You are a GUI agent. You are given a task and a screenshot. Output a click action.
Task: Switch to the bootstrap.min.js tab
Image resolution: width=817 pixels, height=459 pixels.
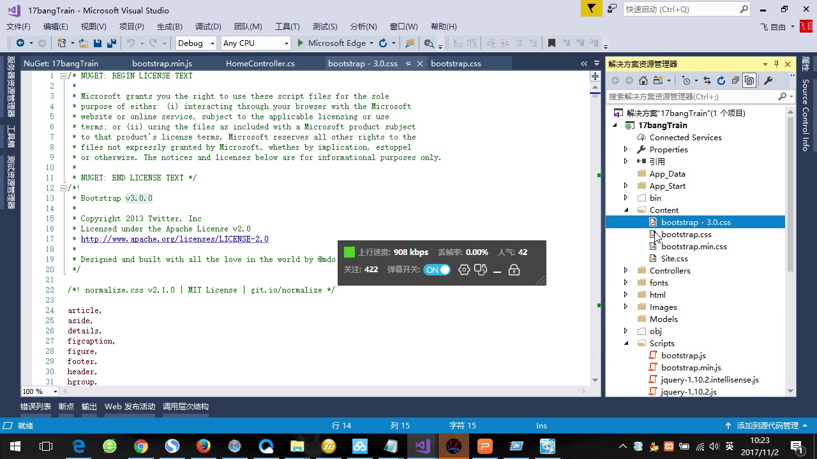[x=162, y=64]
